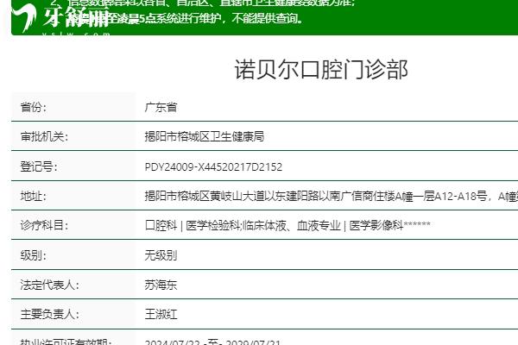Click the name 王淑红
Viewport: 518px width, 345px height.
161,314
